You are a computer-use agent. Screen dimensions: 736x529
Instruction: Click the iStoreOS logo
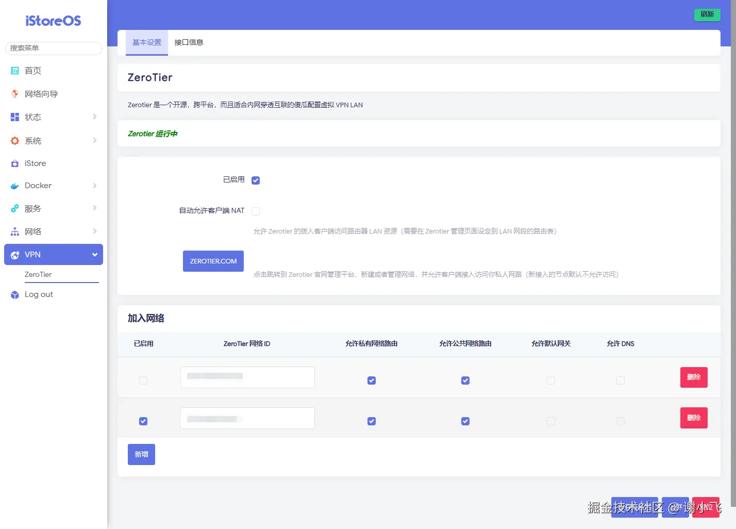coord(53,21)
